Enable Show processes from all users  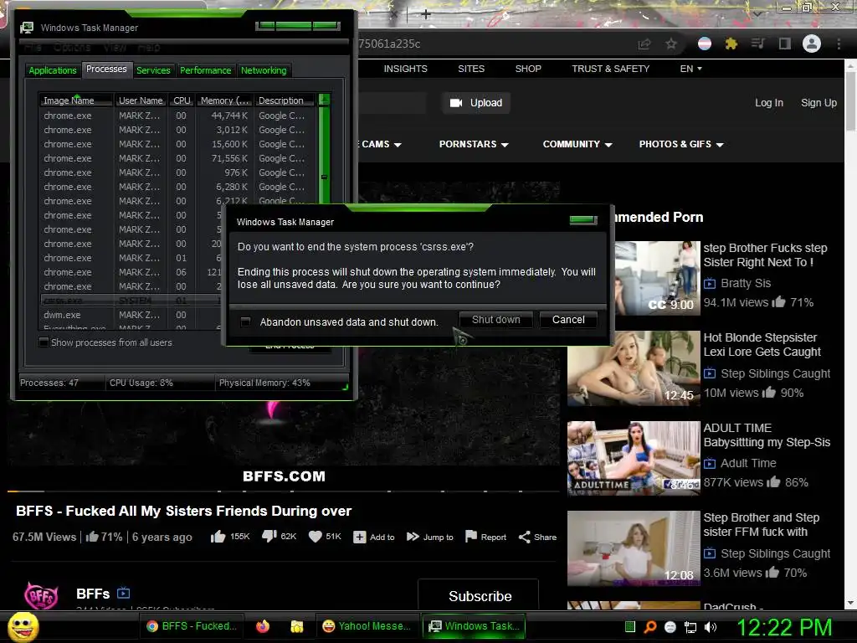44,342
